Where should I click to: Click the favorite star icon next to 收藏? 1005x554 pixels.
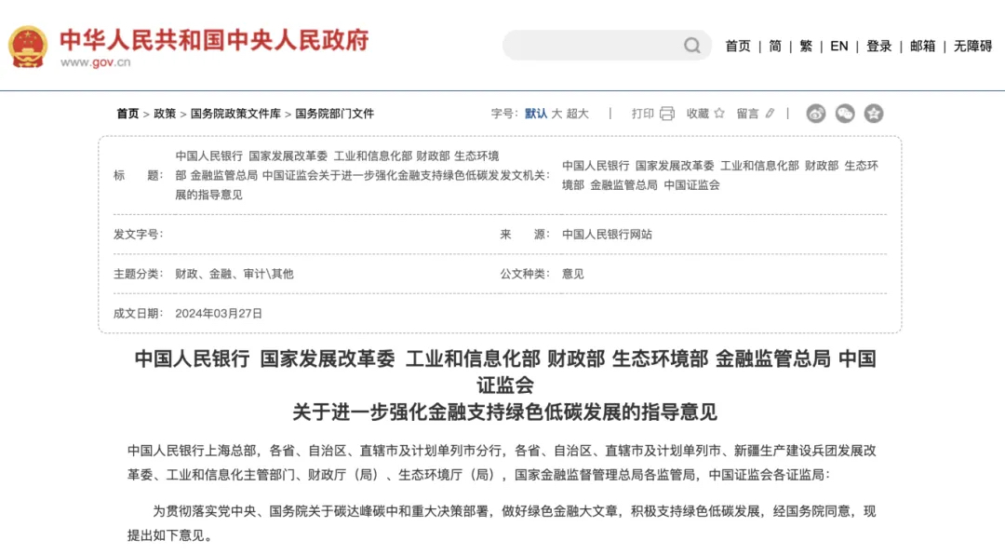coord(719,114)
